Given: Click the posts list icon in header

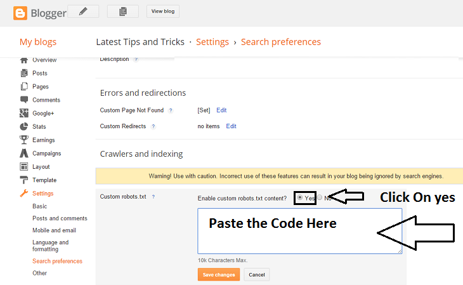Looking at the screenshot, I should pyautogui.click(x=123, y=11).
